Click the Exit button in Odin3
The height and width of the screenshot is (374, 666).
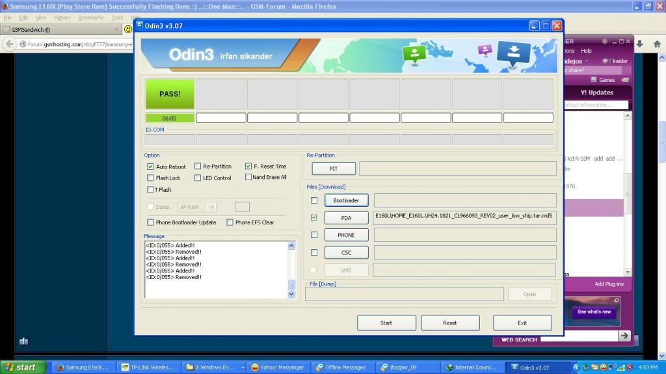coord(522,323)
